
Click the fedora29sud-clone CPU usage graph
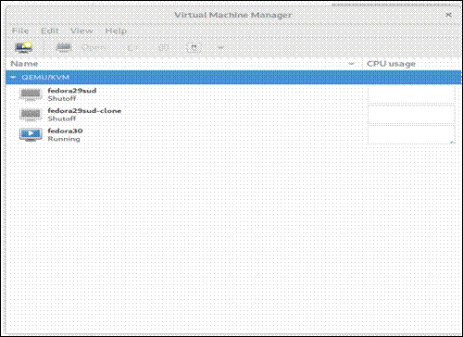[411, 114]
